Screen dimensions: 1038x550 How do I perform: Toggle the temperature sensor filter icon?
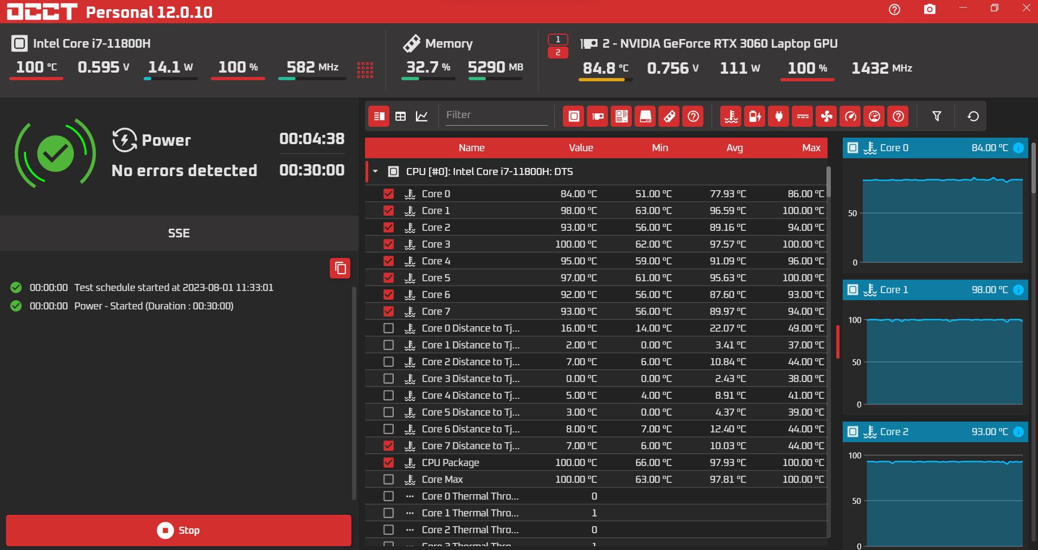pyautogui.click(x=731, y=116)
